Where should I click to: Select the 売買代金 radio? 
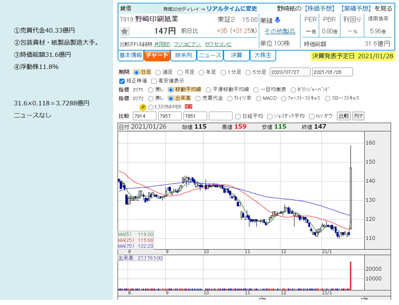[x=198, y=98]
